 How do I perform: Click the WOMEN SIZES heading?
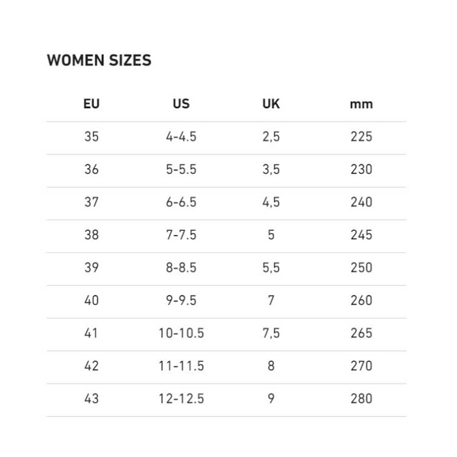point(99,60)
